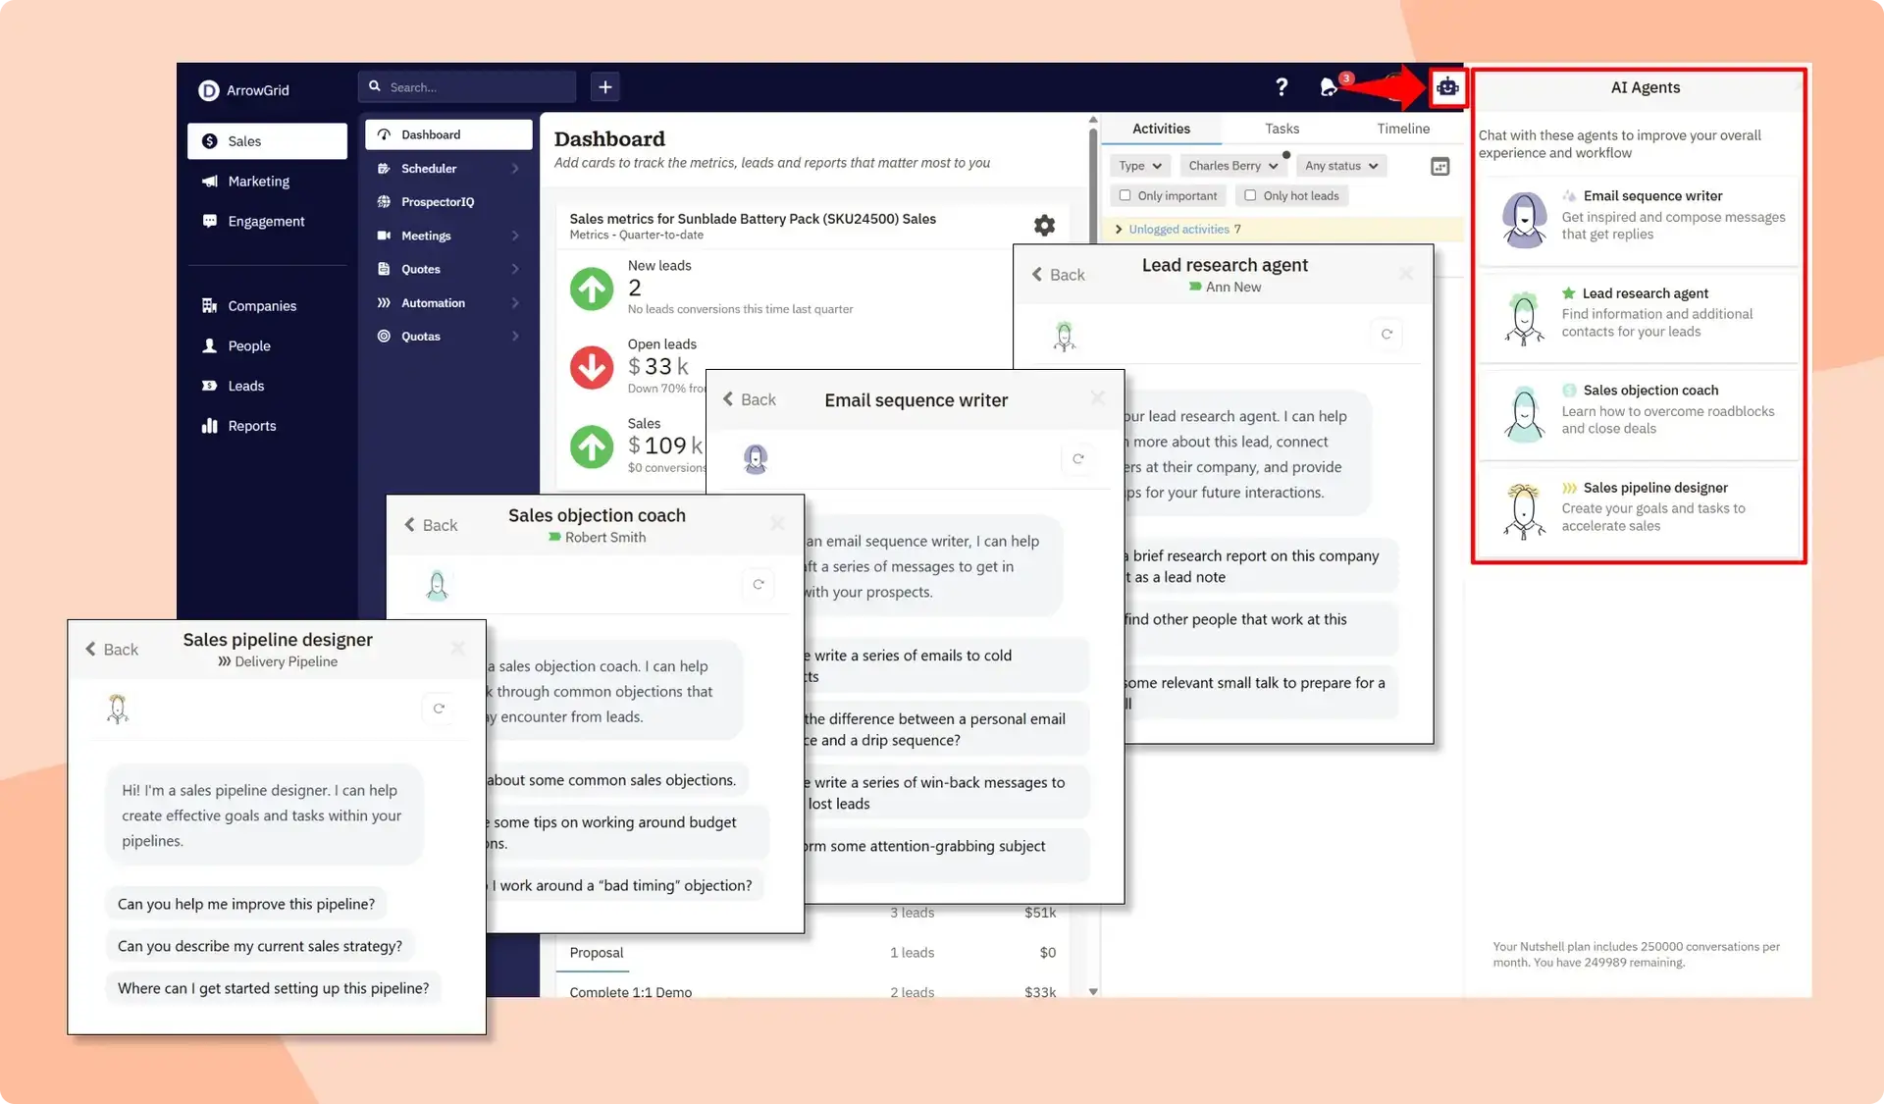Select the prompt 'Can you help me improve this pipeline?'

coord(245,903)
